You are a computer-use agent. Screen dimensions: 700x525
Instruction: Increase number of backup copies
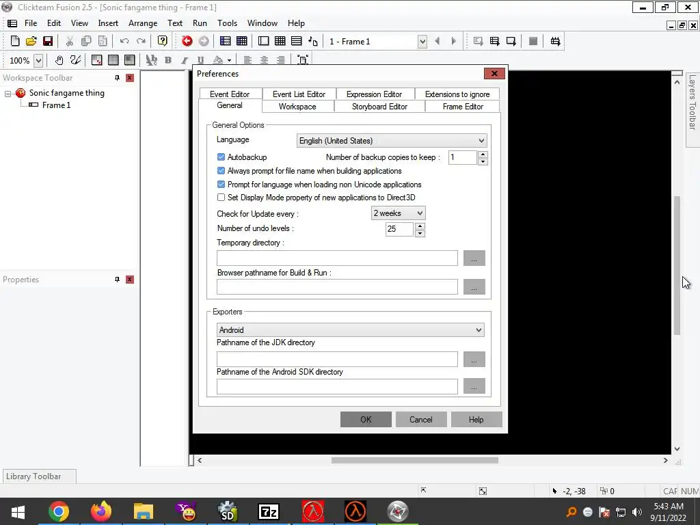[483, 154]
